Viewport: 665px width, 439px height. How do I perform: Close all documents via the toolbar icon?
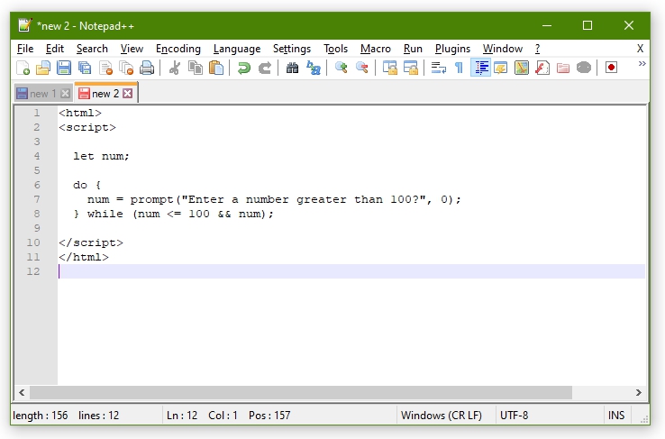[126, 68]
